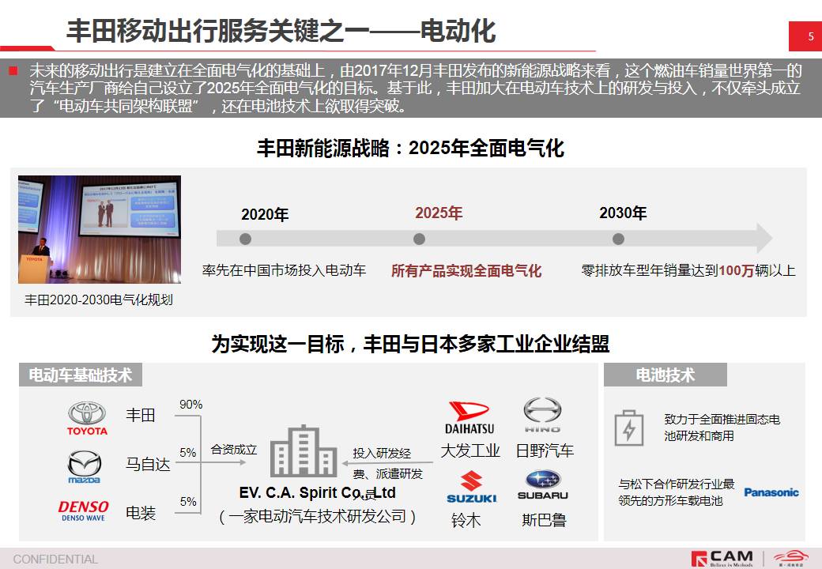Viewport: 822px width, 569px height.
Task: Select the red car logo in the footer
Action: click(x=792, y=557)
